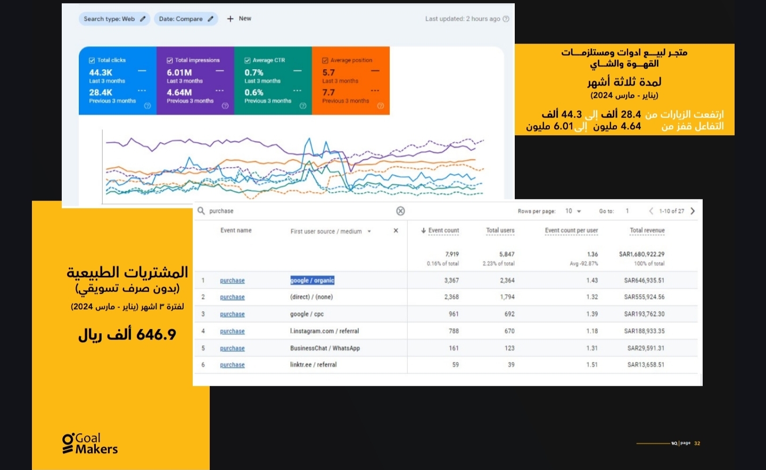Click the help icon next to Last updated
Viewport: 766px width, 470px height.
click(x=505, y=19)
